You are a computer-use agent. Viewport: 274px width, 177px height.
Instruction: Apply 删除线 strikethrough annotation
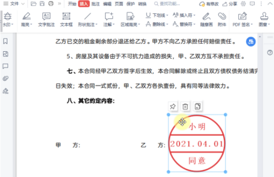coord(157,24)
